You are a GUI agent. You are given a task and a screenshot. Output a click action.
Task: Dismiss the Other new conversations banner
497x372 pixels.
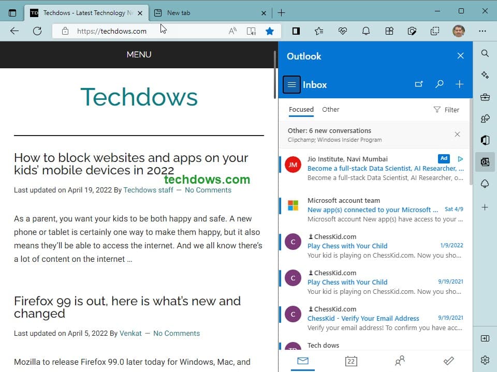tap(457, 135)
